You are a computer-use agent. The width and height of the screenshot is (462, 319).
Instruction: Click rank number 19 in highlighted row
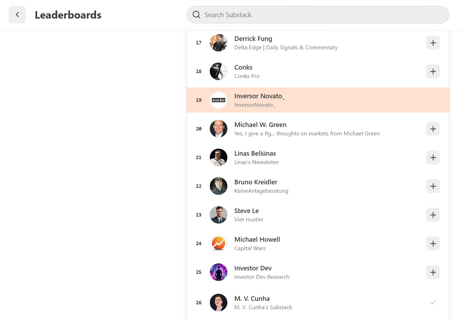click(199, 100)
